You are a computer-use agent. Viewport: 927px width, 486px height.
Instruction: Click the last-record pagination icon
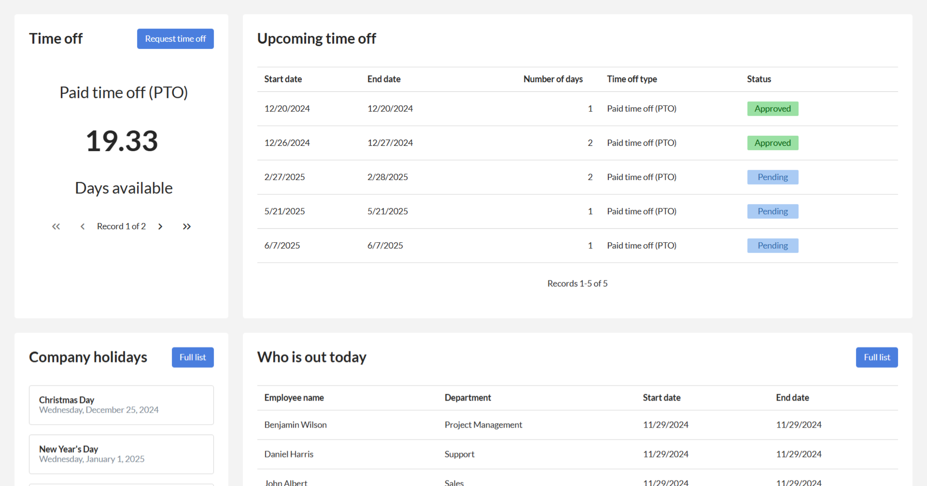[x=187, y=226]
